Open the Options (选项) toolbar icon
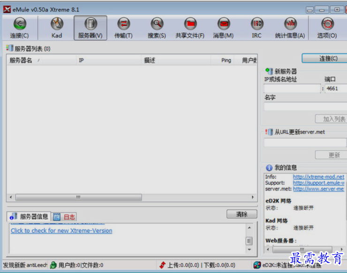The image size is (347, 273). point(327,24)
